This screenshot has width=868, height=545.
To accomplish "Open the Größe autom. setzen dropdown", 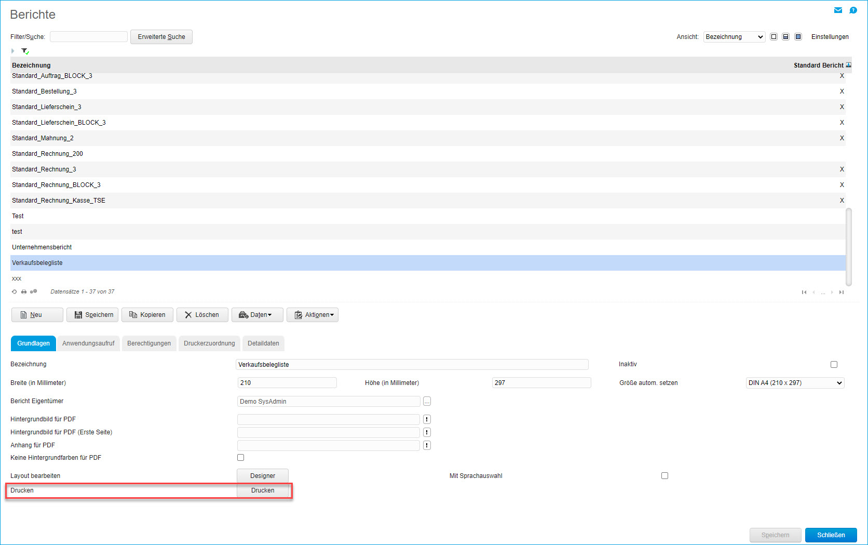I will pos(795,383).
